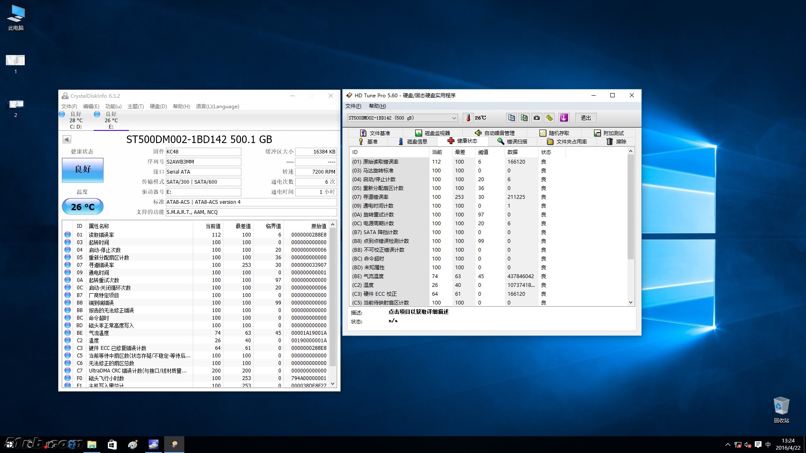Click the camera save screenshot icon
Image resolution: width=806 pixels, height=453 pixels.
[x=536, y=118]
